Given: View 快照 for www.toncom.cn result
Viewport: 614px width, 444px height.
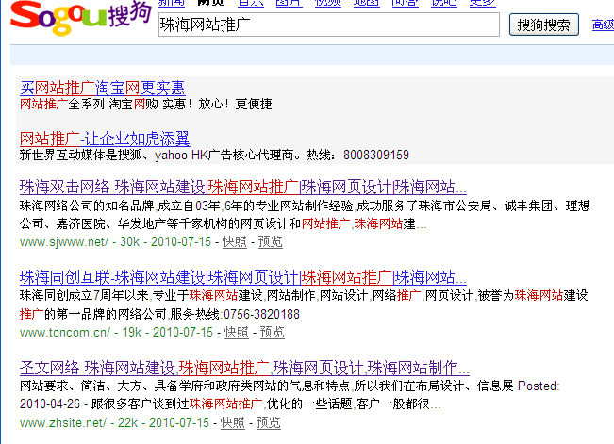Looking at the screenshot, I should [236, 332].
